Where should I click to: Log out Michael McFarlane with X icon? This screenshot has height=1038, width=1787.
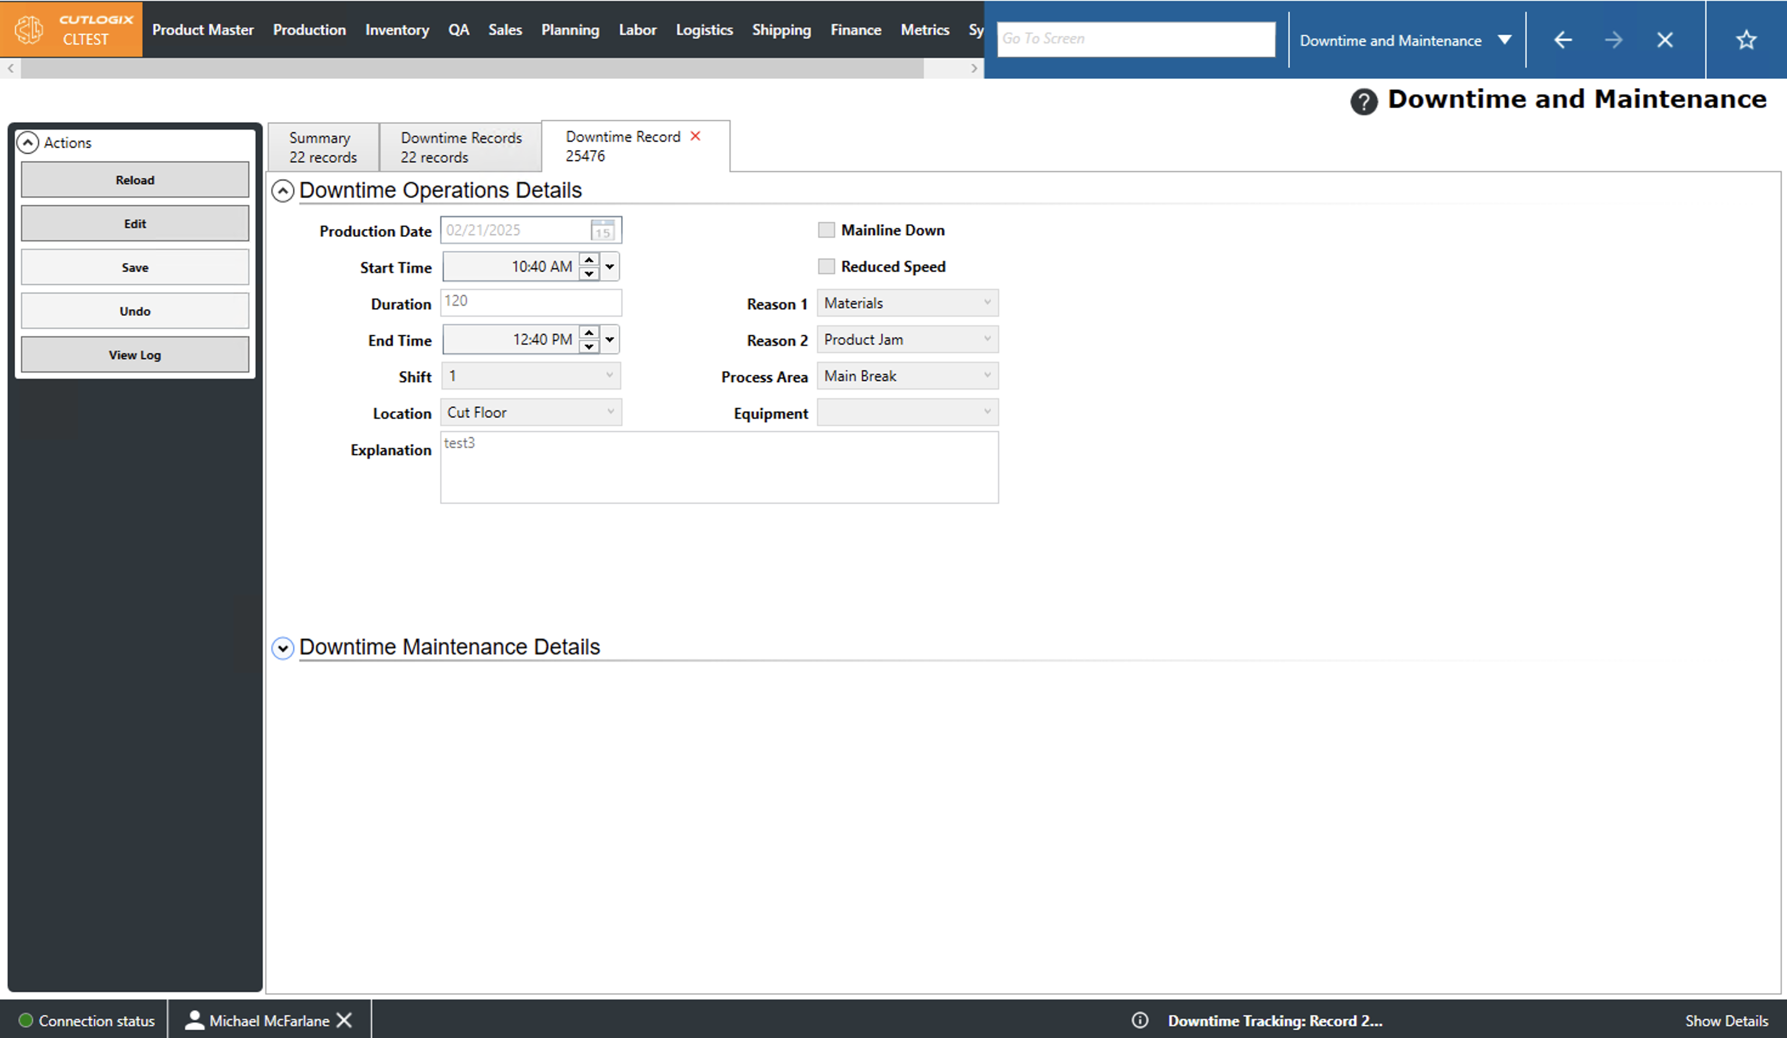click(x=345, y=1020)
